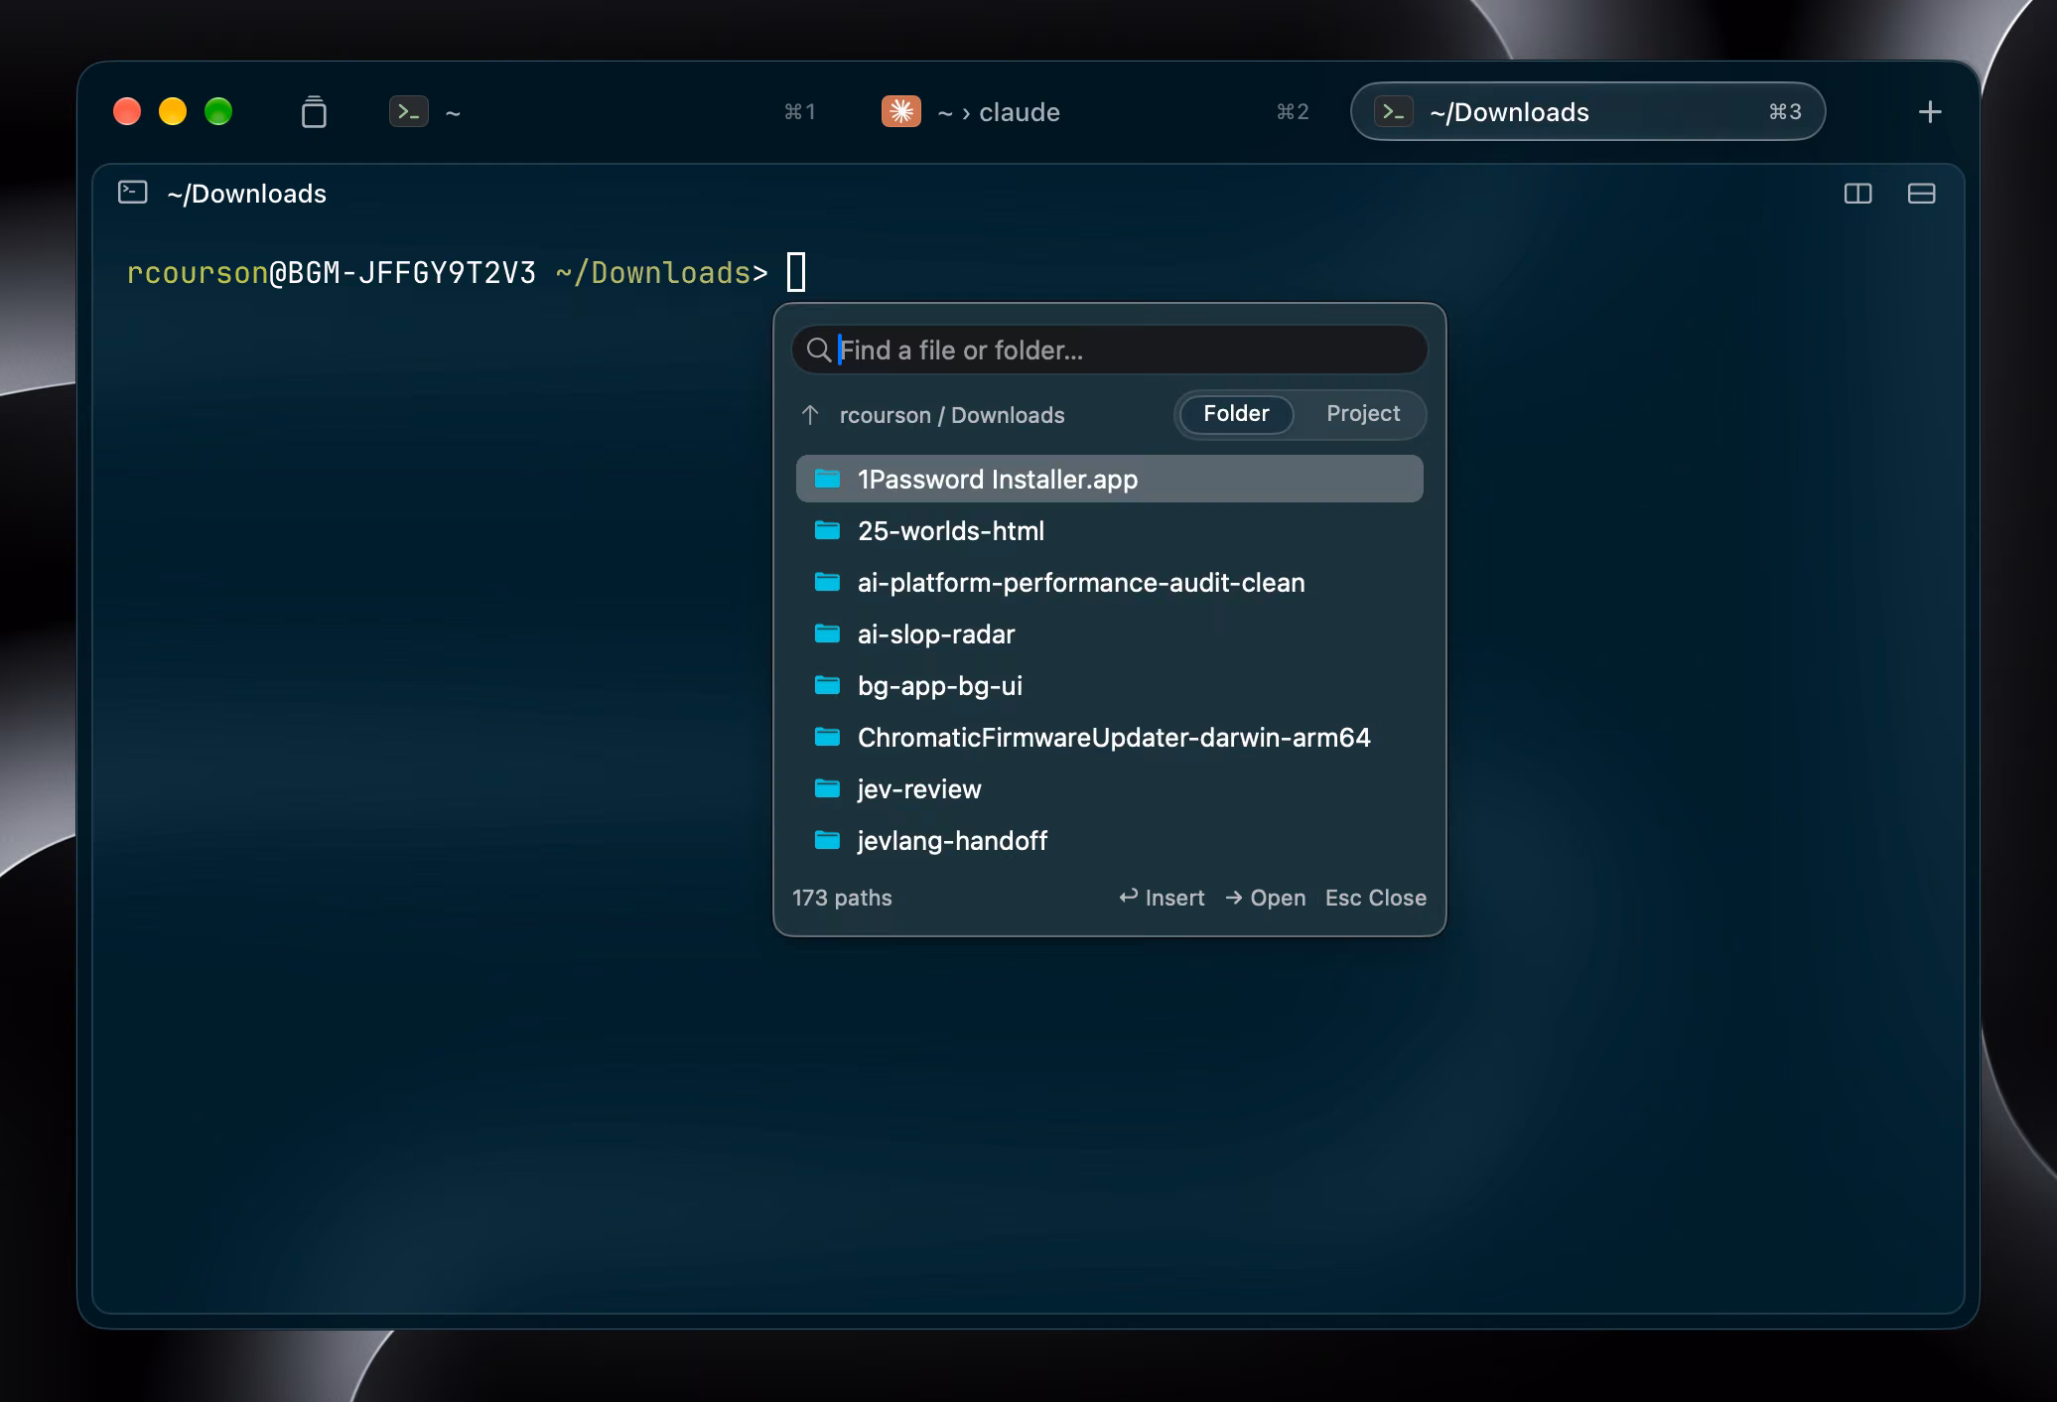This screenshot has height=1402, width=2057.
Task: Click the folder icon beside 25-worlds-html
Action: [x=827, y=530]
